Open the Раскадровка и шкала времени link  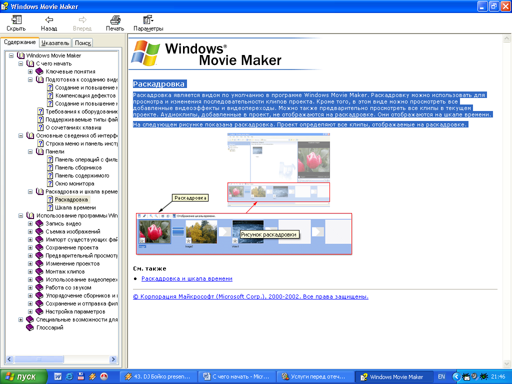point(187,278)
